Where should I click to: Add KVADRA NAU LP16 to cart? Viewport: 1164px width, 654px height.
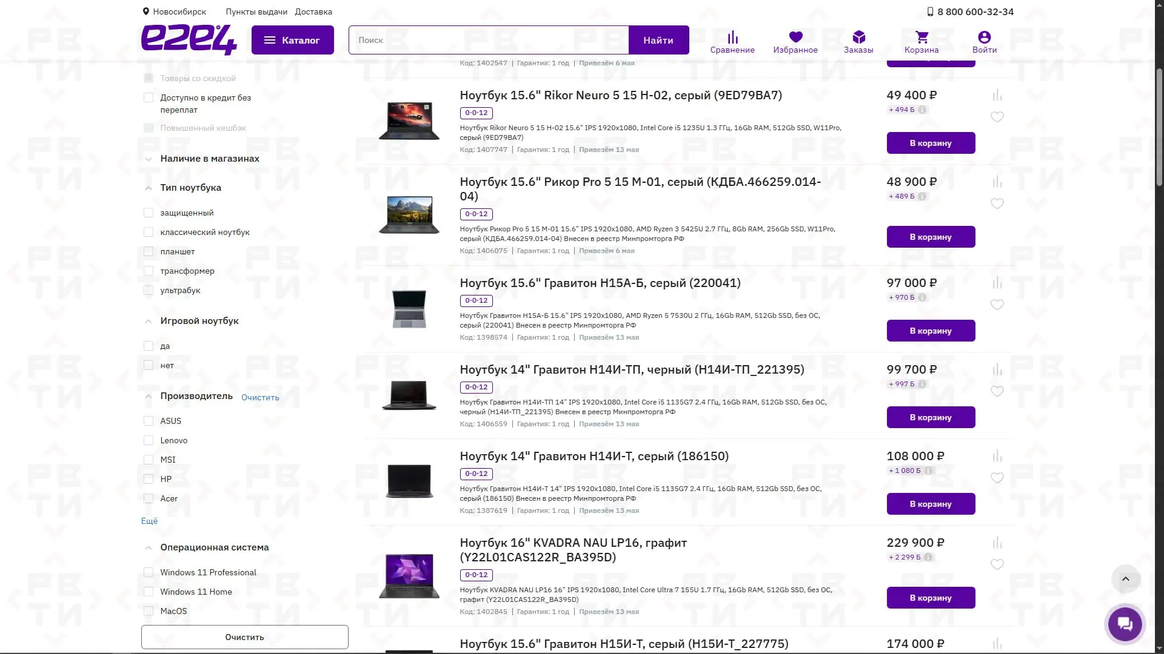[x=931, y=598]
